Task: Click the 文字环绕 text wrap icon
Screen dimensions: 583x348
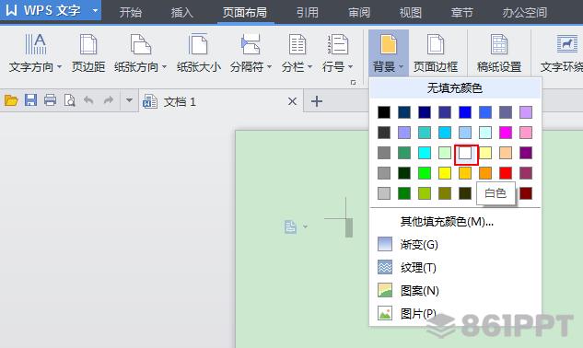Action: [567, 44]
